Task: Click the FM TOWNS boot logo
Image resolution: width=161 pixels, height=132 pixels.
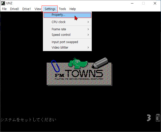Action: [x=79, y=72]
